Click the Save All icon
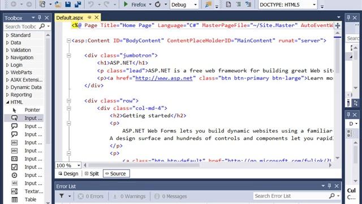This screenshot has width=362, height=204. point(78,4)
